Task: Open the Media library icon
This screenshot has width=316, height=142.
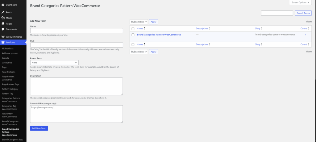Action: [x=3, y=18]
